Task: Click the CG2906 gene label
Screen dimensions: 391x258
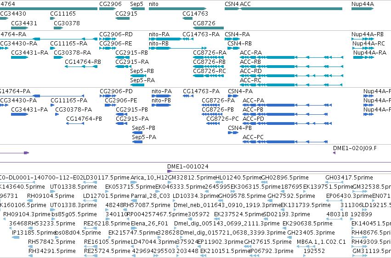Action: tap(110, 4)
